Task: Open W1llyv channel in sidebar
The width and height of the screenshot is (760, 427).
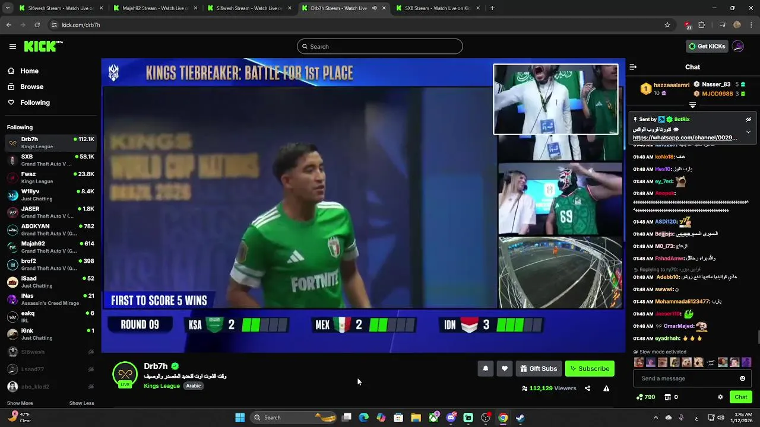Action: click(x=50, y=195)
